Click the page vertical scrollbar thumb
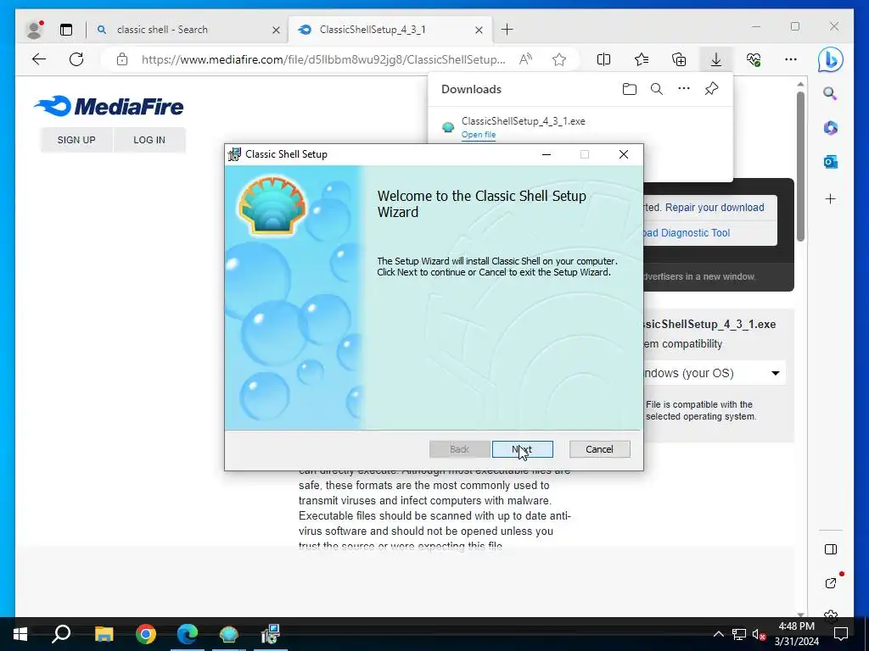 800,166
